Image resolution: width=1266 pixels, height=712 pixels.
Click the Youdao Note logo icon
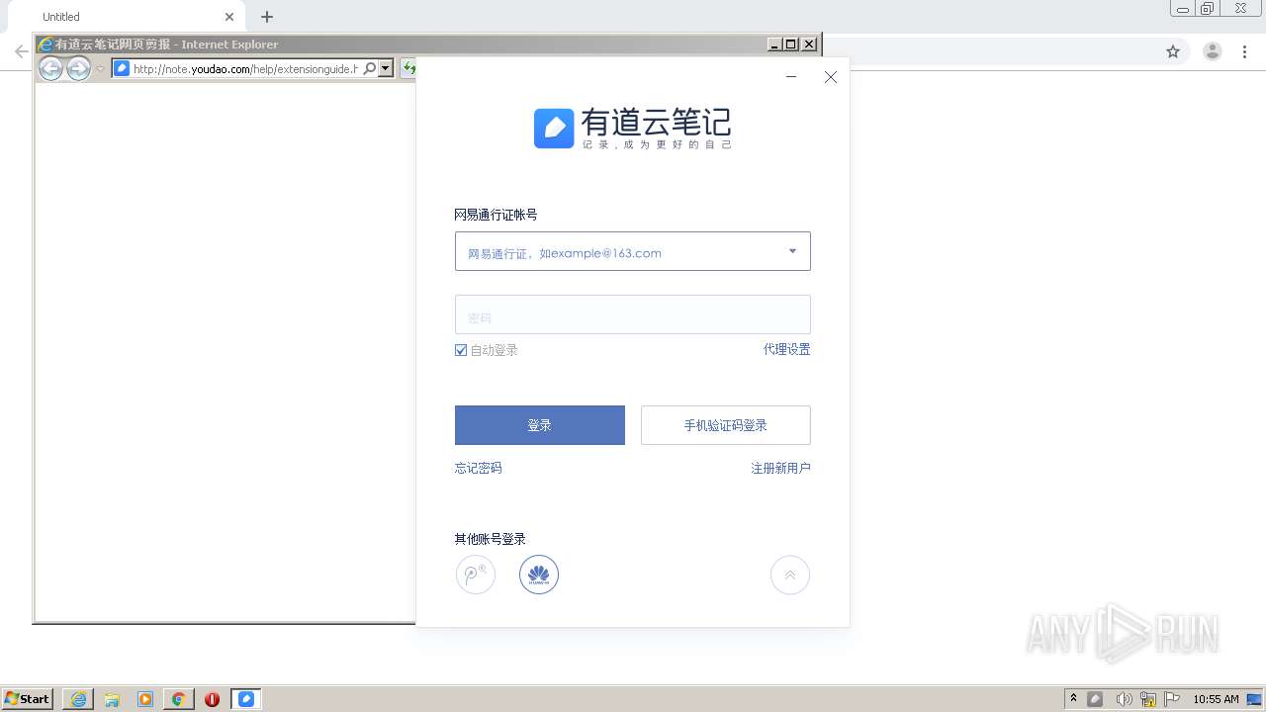pyautogui.click(x=554, y=129)
